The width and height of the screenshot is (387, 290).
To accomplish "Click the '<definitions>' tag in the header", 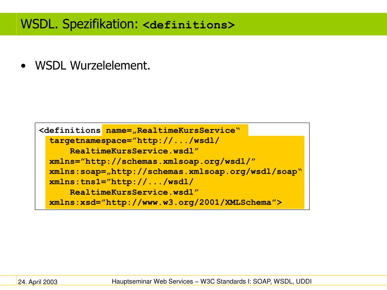I will tap(189, 25).
